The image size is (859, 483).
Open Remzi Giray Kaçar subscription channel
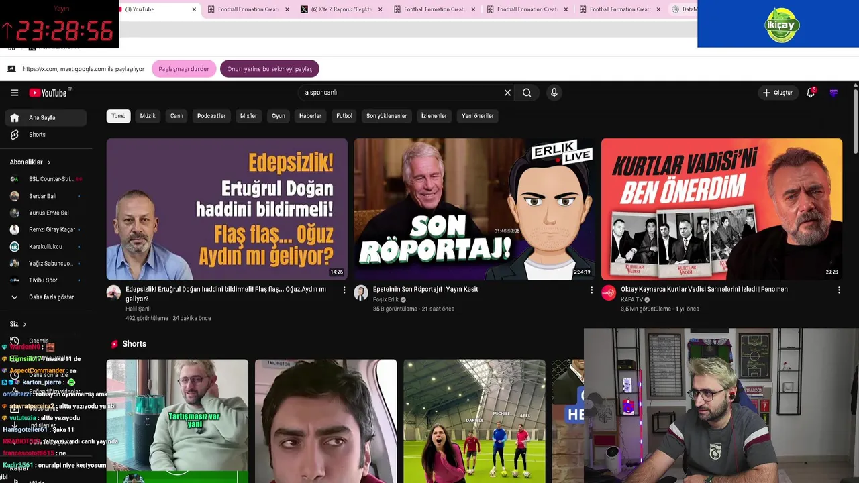tap(46, 229)
